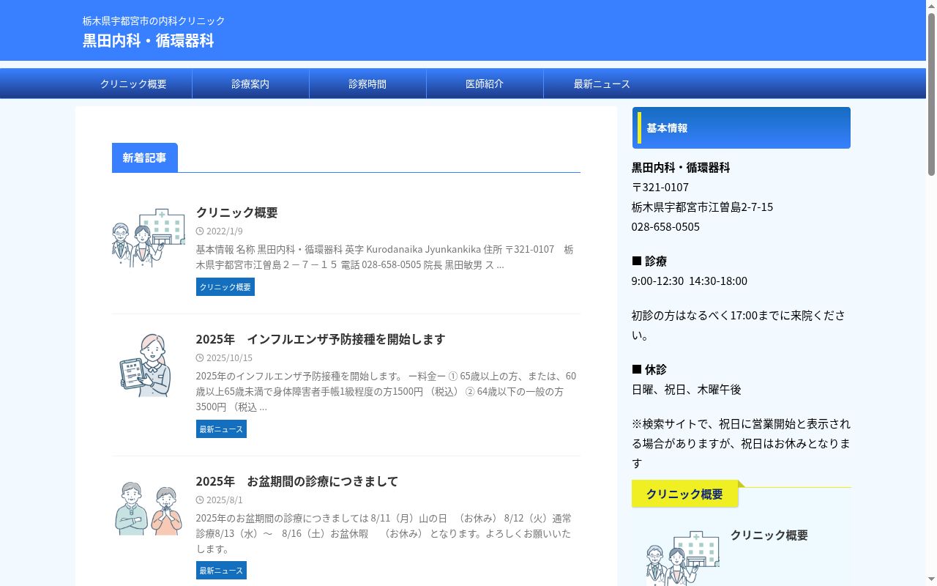Click the yellow クリニック概要 sidebar heading
937x586 pixels.
(684, 494)
